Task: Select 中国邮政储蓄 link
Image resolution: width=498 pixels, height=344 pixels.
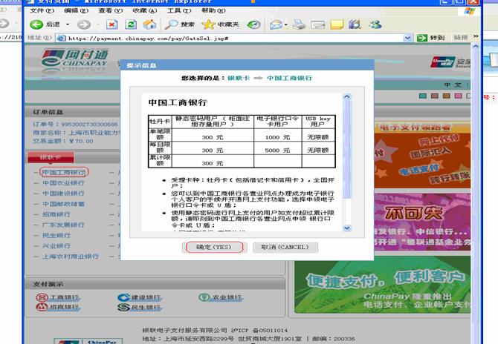Action: [x=63, y=204]
